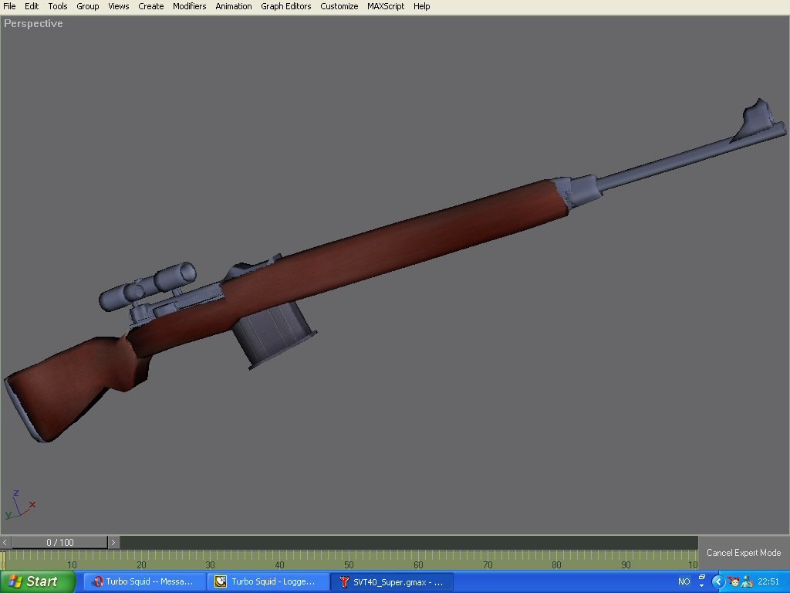Image resolution: width=790 pixels, height=593 pixels.
Task: Click the 22:51 clock in the taskbar
Action: tap(769, 581)
